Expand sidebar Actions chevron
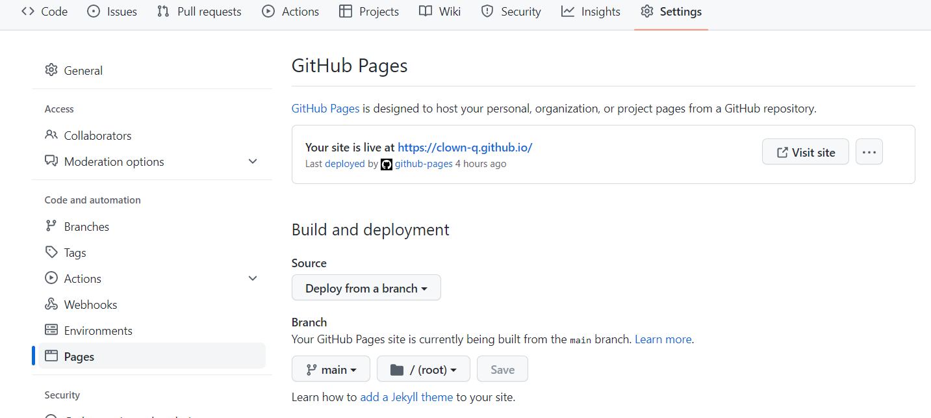The height and width of the screenshot is (418, 931). click(x=253, y=278)
